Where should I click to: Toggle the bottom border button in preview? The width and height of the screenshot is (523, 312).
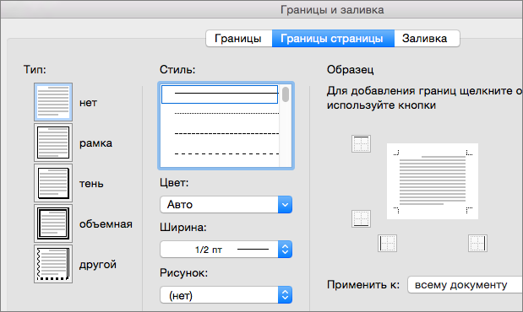(362, 218)
